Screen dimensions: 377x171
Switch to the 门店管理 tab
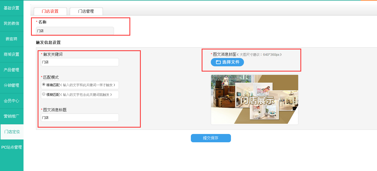click(x=86, y=11)
